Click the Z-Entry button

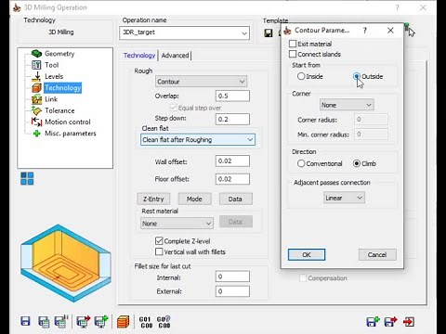pyautogui.click(x=153, y=199)
